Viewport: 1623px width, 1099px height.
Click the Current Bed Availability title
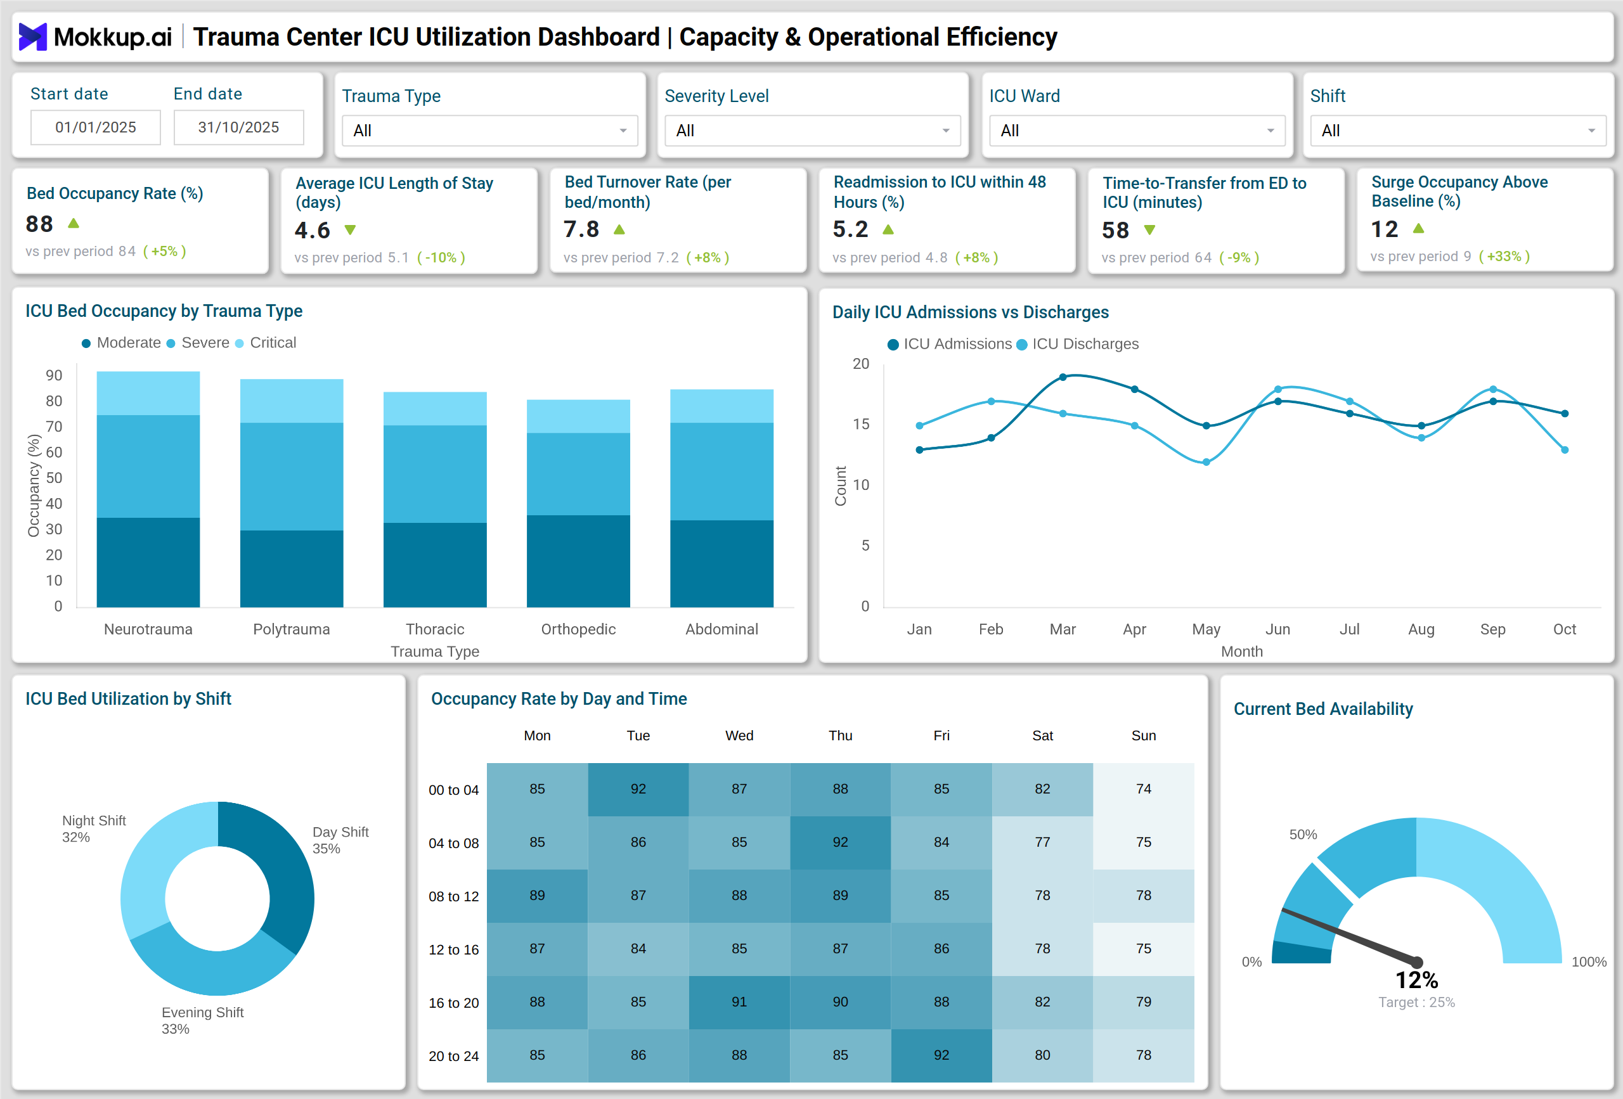(x=1323, y=709)
